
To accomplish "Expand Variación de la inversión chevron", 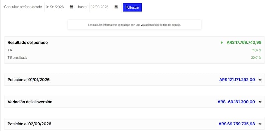I will (260, 102).
